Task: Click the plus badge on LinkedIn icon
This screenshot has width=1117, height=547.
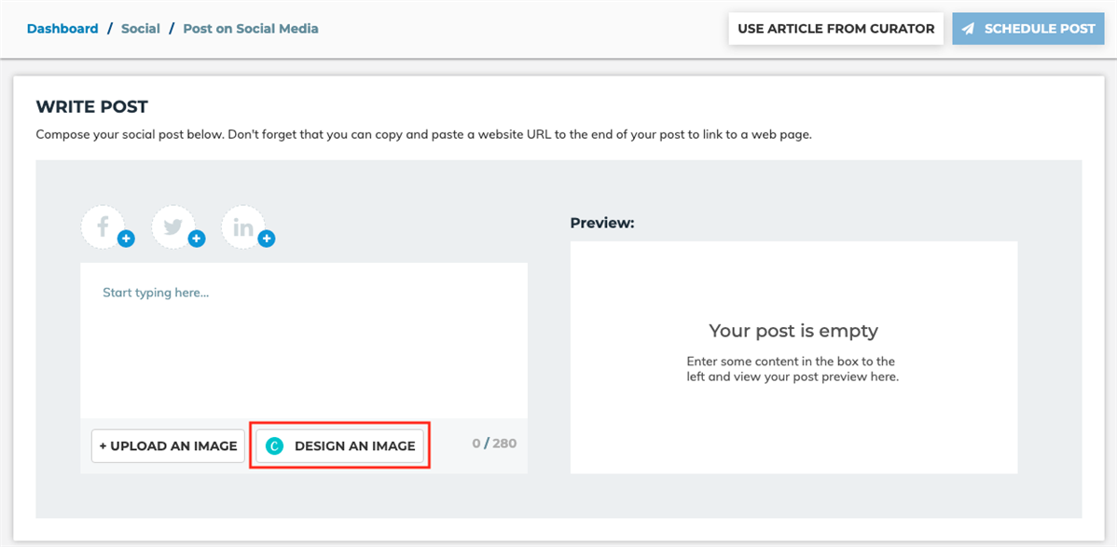Action: click(267, 239)
